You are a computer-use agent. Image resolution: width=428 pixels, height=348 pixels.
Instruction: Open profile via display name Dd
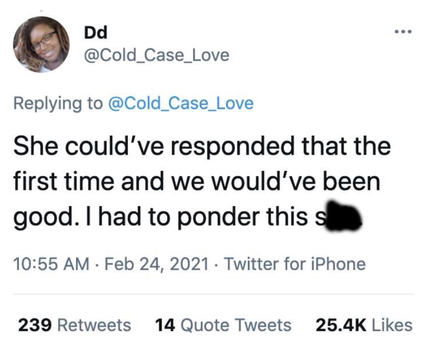tap(96, 33)
